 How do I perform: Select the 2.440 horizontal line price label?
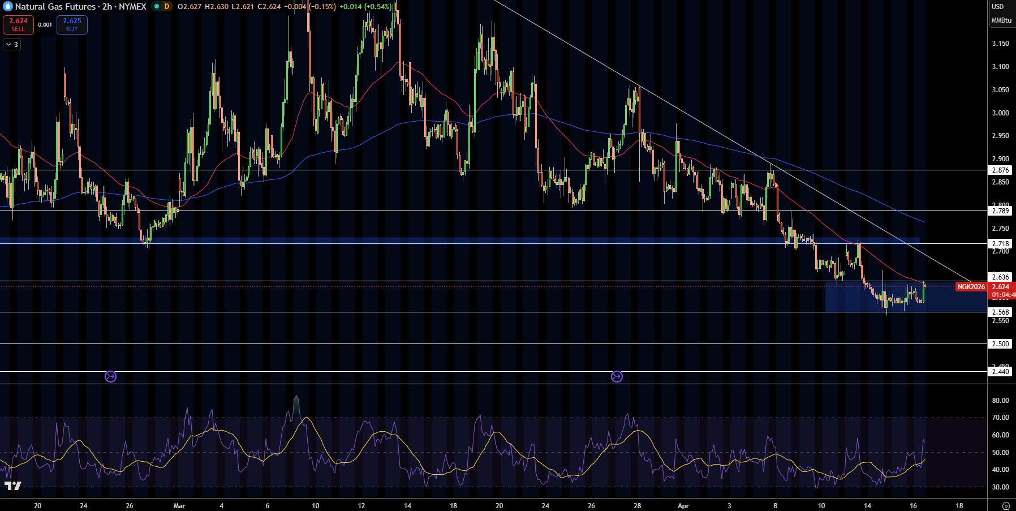[x=1000, y=372]
